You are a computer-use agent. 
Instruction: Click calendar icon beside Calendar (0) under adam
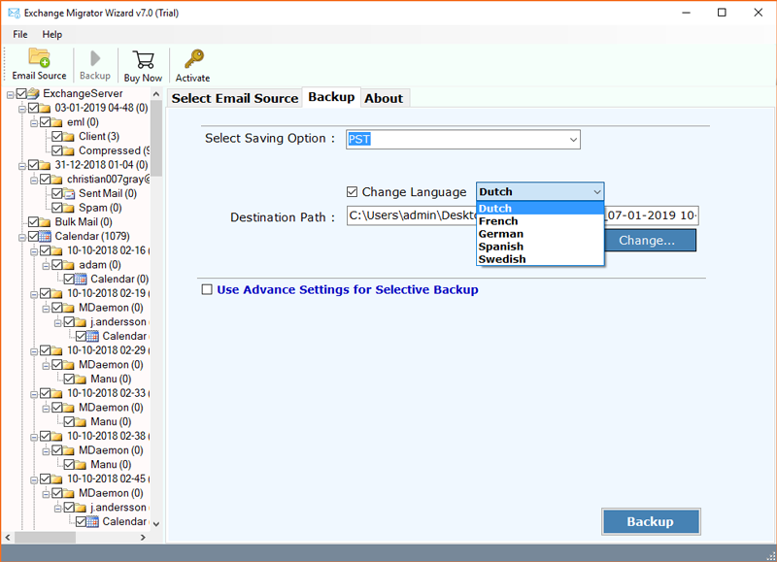point(81,280)
